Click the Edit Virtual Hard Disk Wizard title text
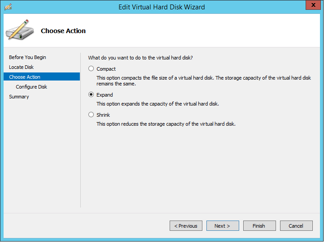 (162, 7)
